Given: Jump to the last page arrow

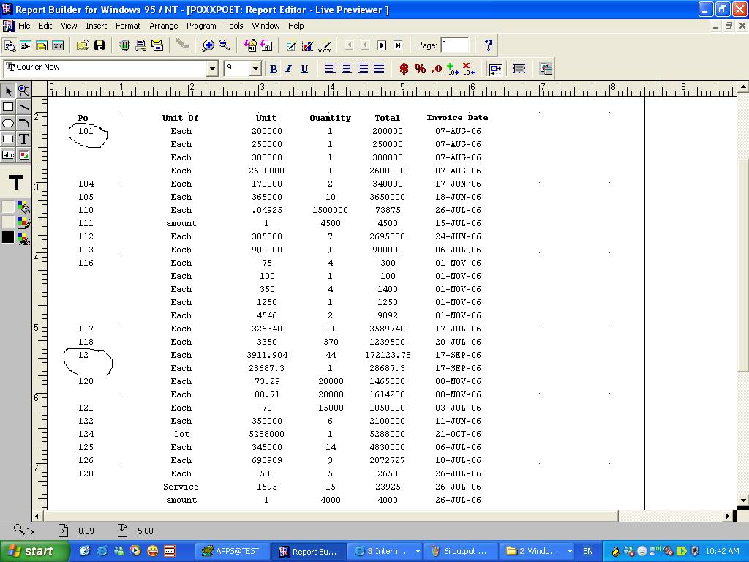Looking at the screenshot, I should coord(398,45).
